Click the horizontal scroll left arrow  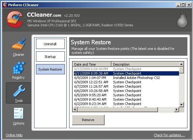click(75, 109)
